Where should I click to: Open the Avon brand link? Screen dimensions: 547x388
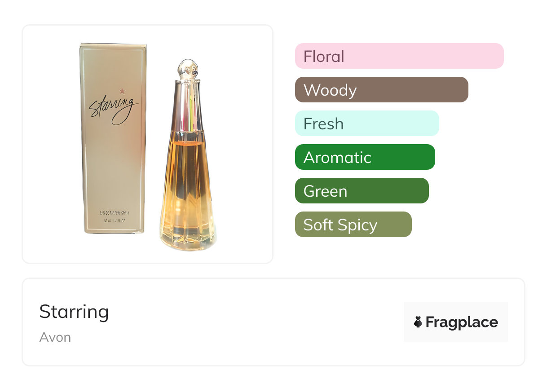tap(55, 337)
